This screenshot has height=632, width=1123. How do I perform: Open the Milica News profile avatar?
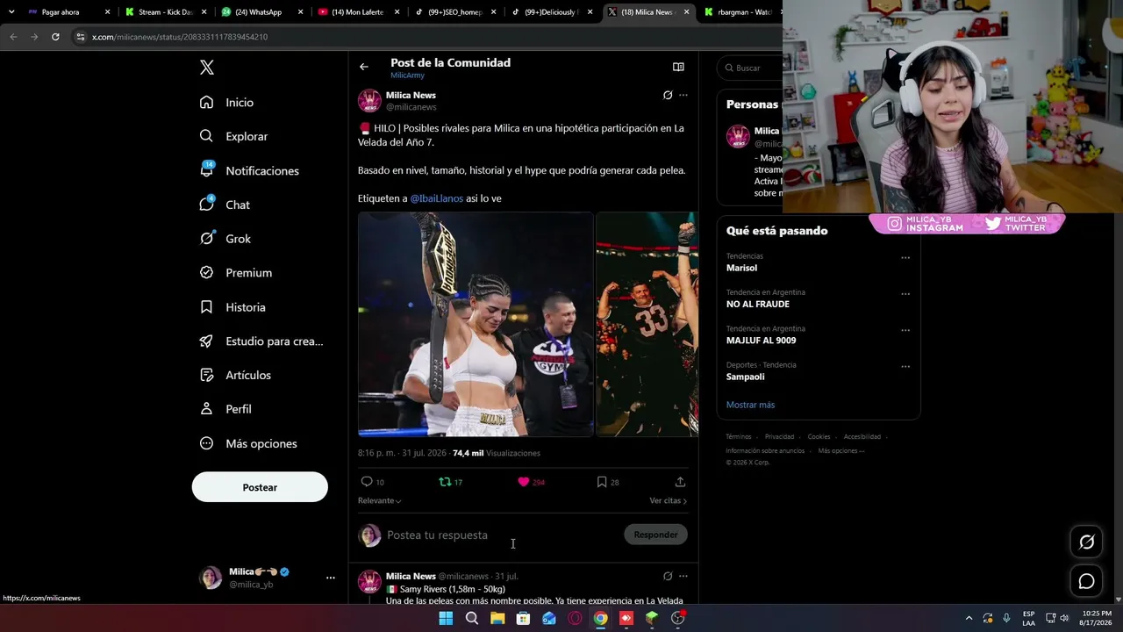369,101
